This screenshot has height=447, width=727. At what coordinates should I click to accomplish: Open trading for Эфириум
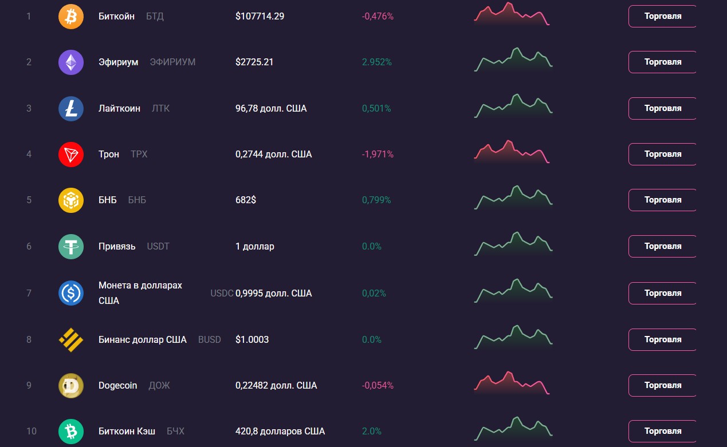(662, 62)
